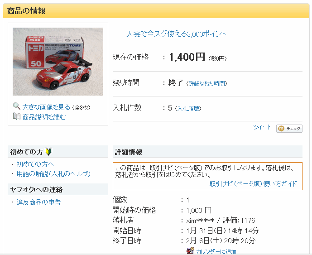
Task: Click the 商品の情報 section header
Action: tap(27, 11)
